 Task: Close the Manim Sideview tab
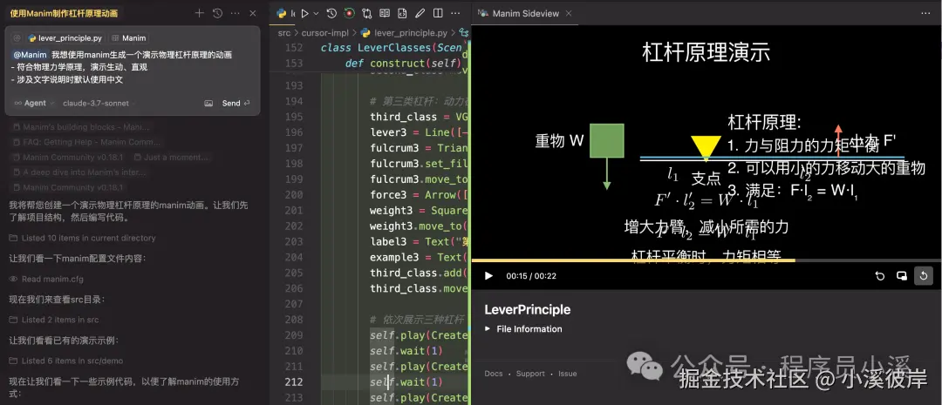(569, 13)
